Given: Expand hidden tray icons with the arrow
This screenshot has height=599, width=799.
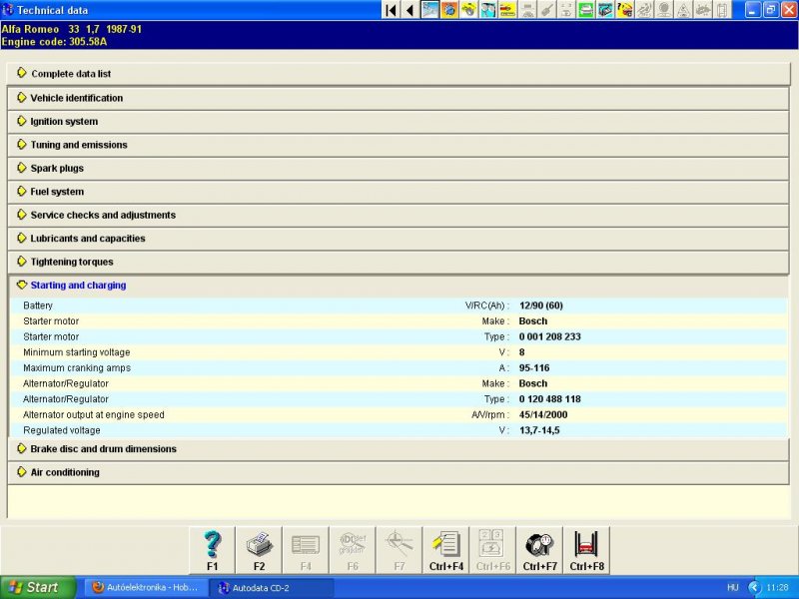Looking at the screenshot, I should coord(754,588).
